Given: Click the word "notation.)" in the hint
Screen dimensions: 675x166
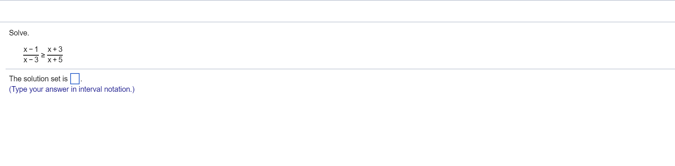Looking at the screenshot, I should coord(120,89).
